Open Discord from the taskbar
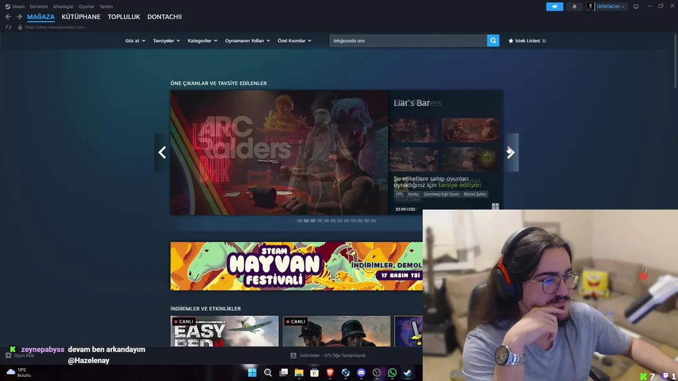The image size is (678, 381). [361, 373]
